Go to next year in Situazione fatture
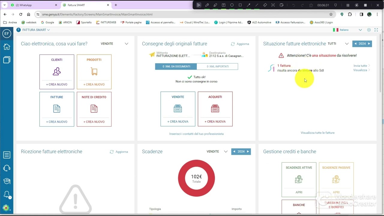The height and width of the screenshot is (216, 384). [369, 44]
